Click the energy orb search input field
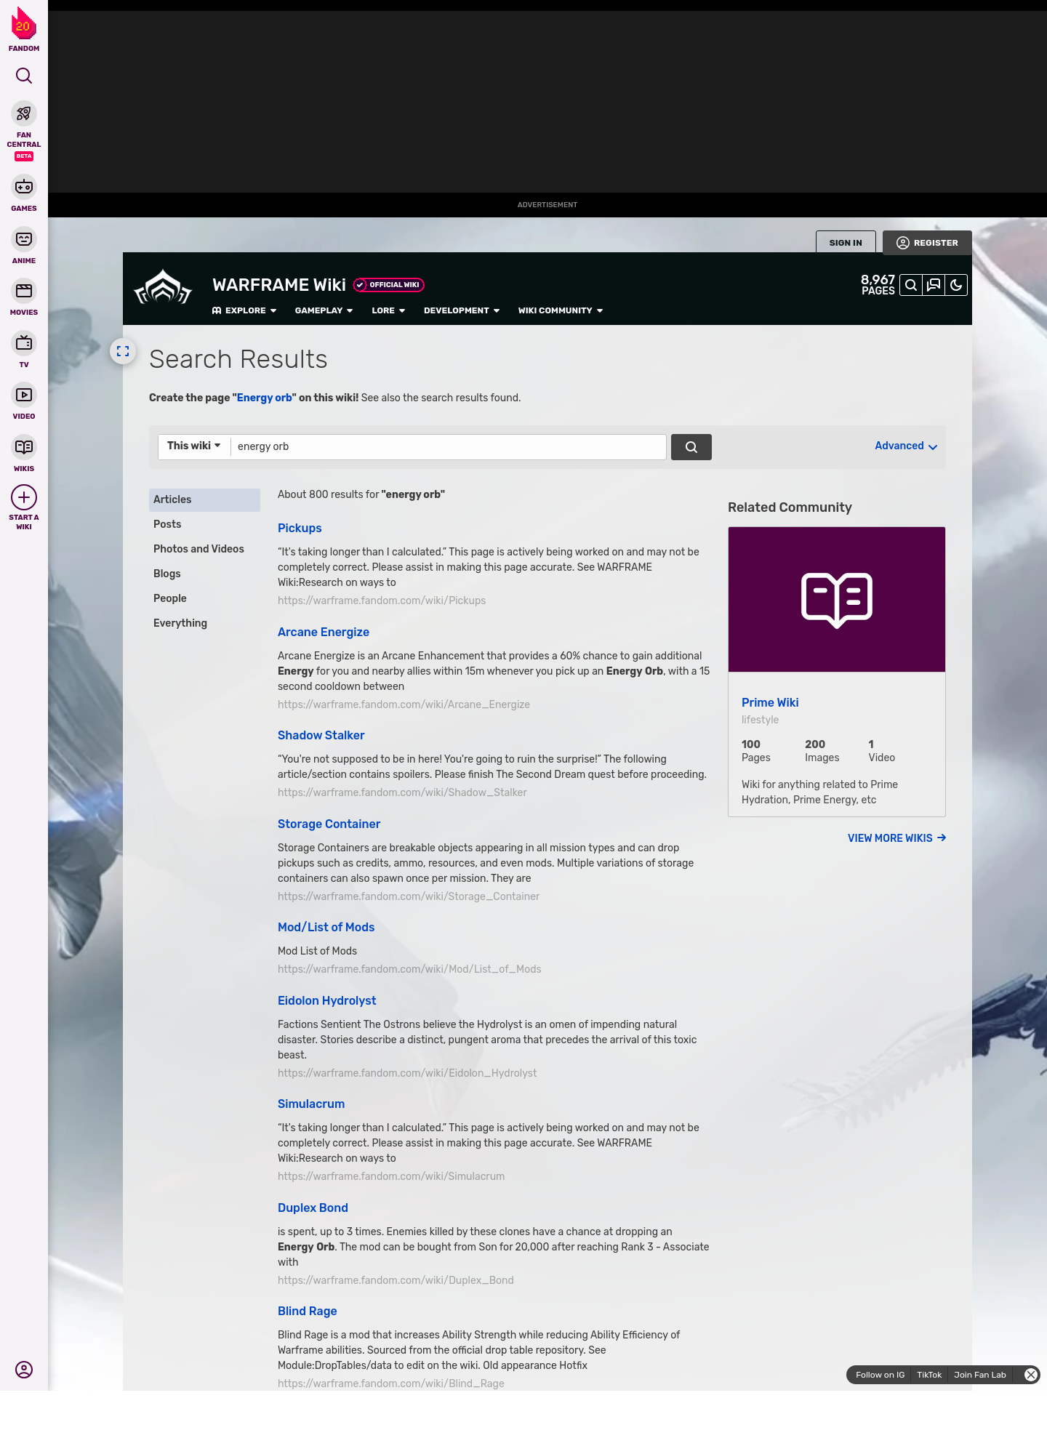This screenshot has width=1047, height=1454. [x=448, y=447]
